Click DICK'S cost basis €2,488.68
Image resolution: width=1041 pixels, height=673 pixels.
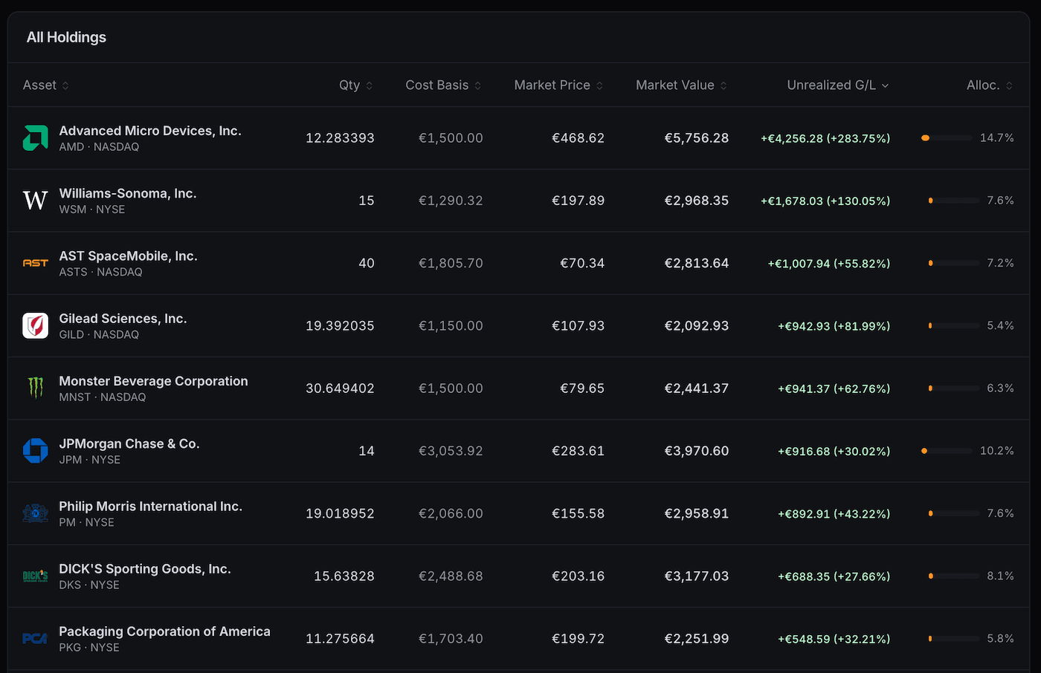(x=451, y=576)
